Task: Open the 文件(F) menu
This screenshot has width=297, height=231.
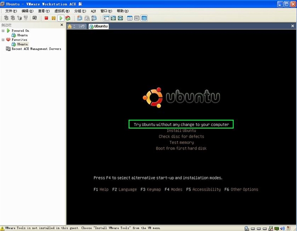Action: [11, 11]
